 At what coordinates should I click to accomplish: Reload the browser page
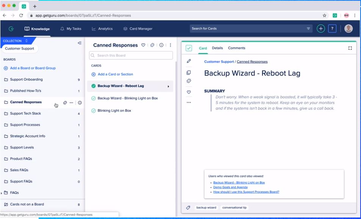click(x=21, y=15)
